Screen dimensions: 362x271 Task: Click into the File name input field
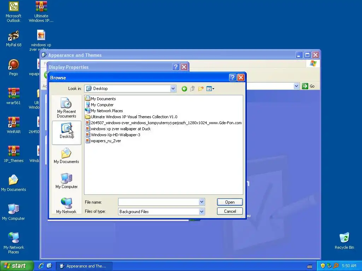(x=159, y=202)
